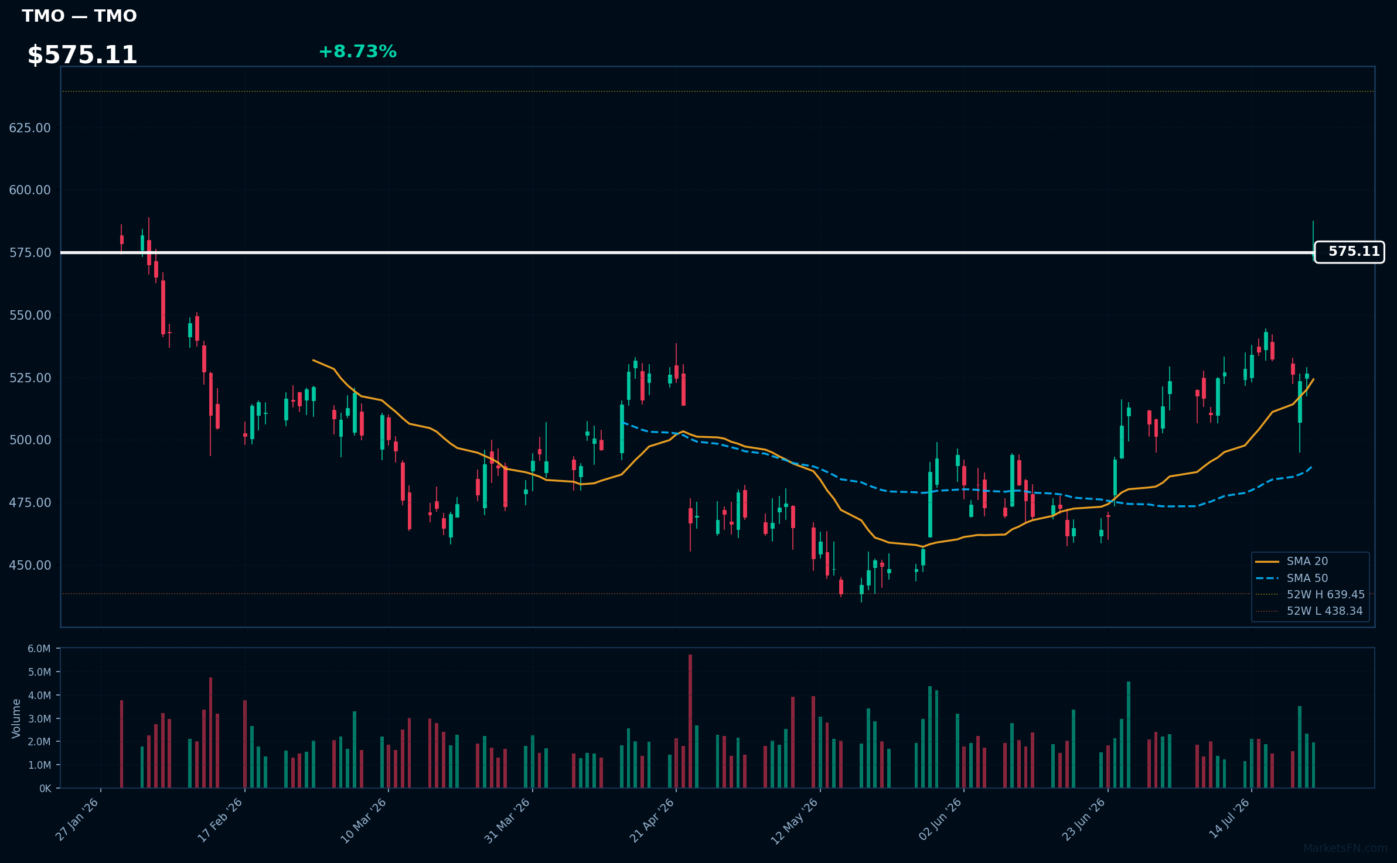
Task: Click the 600.00 price axis label
Action: [x=30, y=190]
